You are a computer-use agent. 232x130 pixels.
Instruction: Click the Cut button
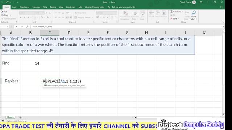pyautogui.click(x=4, y=12)
